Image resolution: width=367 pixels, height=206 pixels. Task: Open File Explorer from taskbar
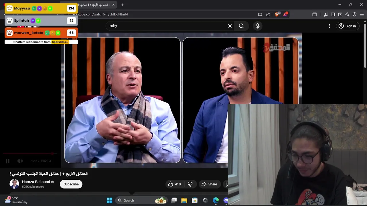[184, 201]
